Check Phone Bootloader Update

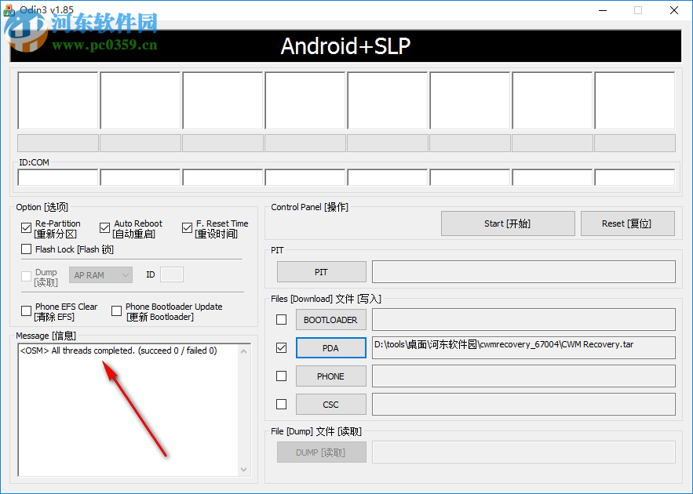(x=116, y=311)
